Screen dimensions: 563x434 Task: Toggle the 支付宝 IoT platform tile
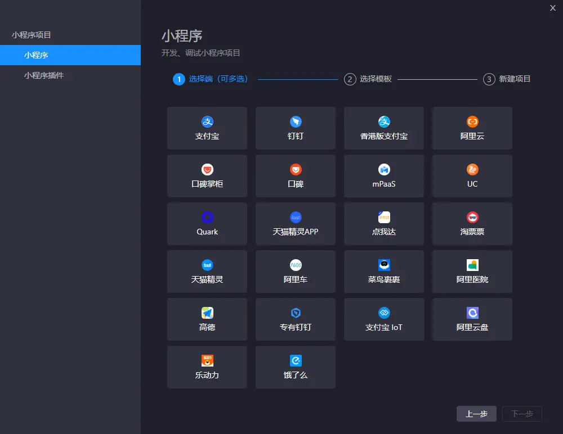click(x=383, y=319)
